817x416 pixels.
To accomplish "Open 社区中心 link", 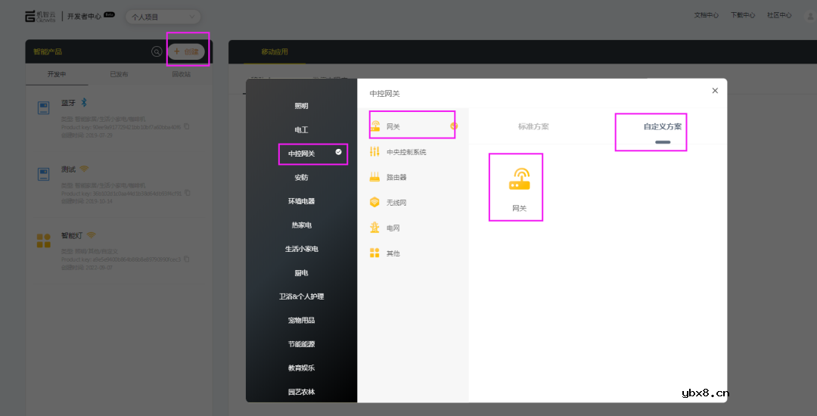I will pos(779,16).
